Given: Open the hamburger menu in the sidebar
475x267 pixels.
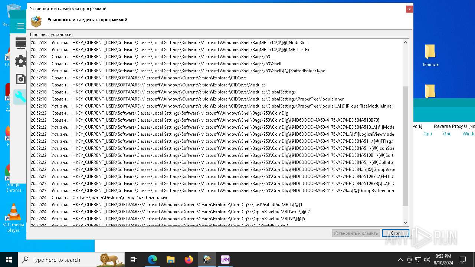Looking at the screenshot, I should (x=20, y=26).
